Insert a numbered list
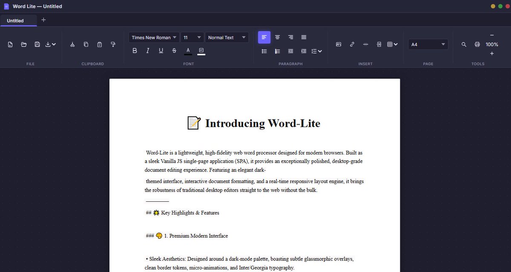The height and width of the screenshot is (272, 511). (277, 51)
